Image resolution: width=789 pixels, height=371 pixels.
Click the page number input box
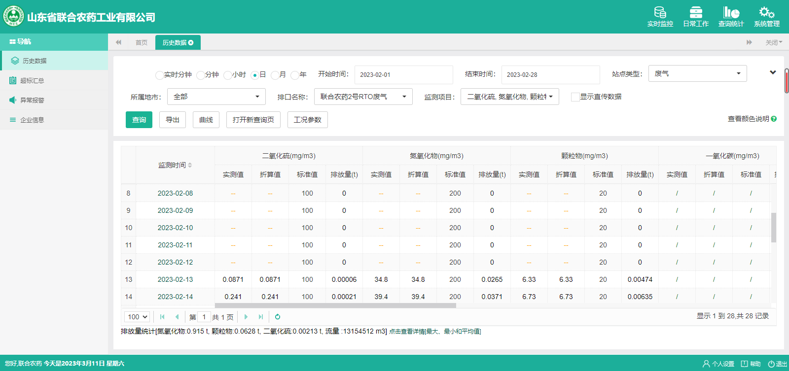point(204,317)
